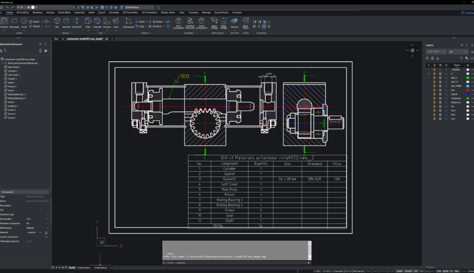Add a new document tab

point(112,39)
